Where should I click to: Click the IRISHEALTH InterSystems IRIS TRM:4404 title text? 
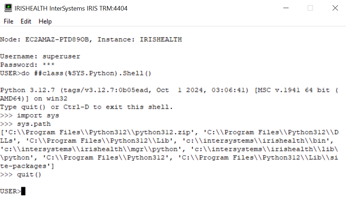click(71, 8)
